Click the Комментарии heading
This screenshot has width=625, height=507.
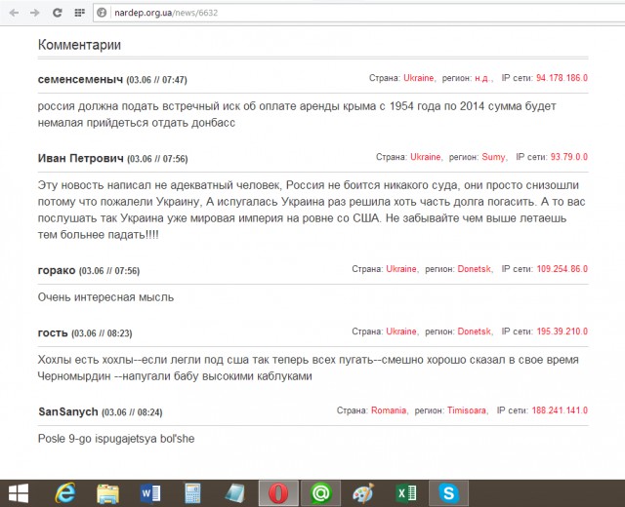(79, 45)
